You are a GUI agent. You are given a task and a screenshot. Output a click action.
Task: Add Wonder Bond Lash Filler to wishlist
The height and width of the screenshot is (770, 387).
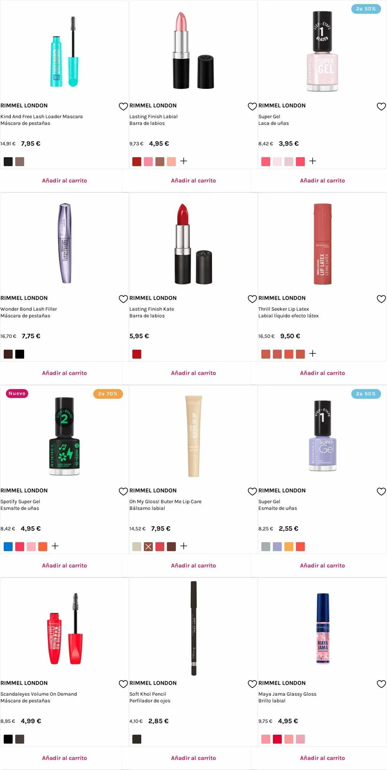[x=123, y=299]
